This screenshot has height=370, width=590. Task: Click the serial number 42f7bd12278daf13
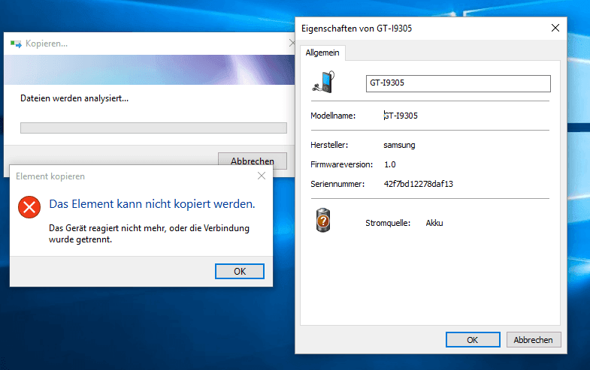click(419, 184)
